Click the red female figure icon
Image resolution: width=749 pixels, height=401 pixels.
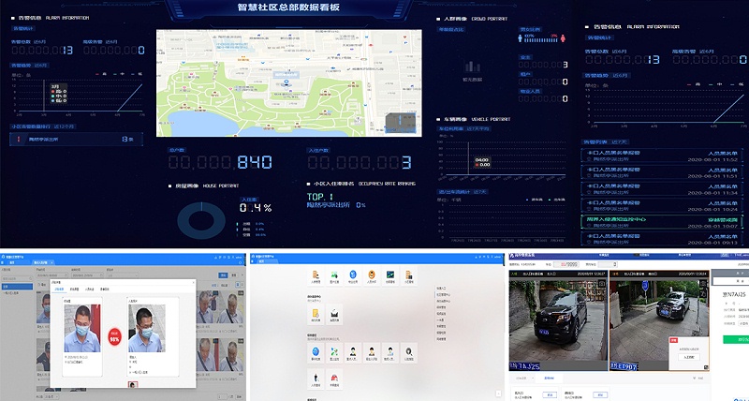[x=565, y=38]
